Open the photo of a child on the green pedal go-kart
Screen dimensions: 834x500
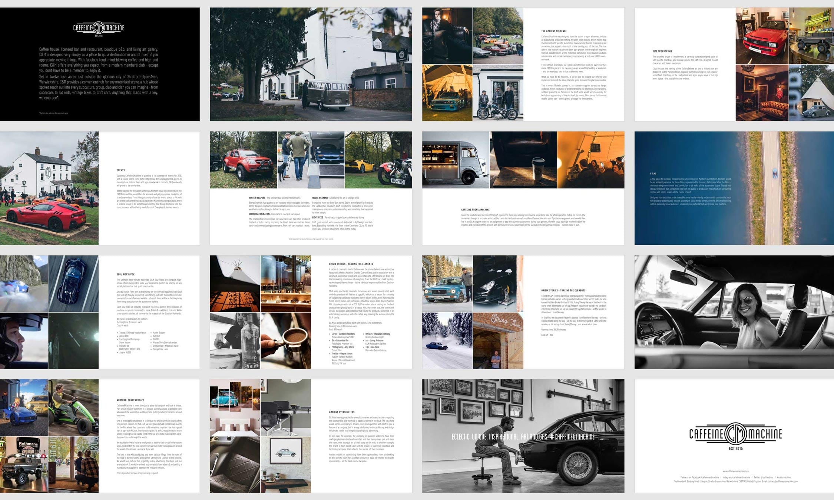[73, 407]
